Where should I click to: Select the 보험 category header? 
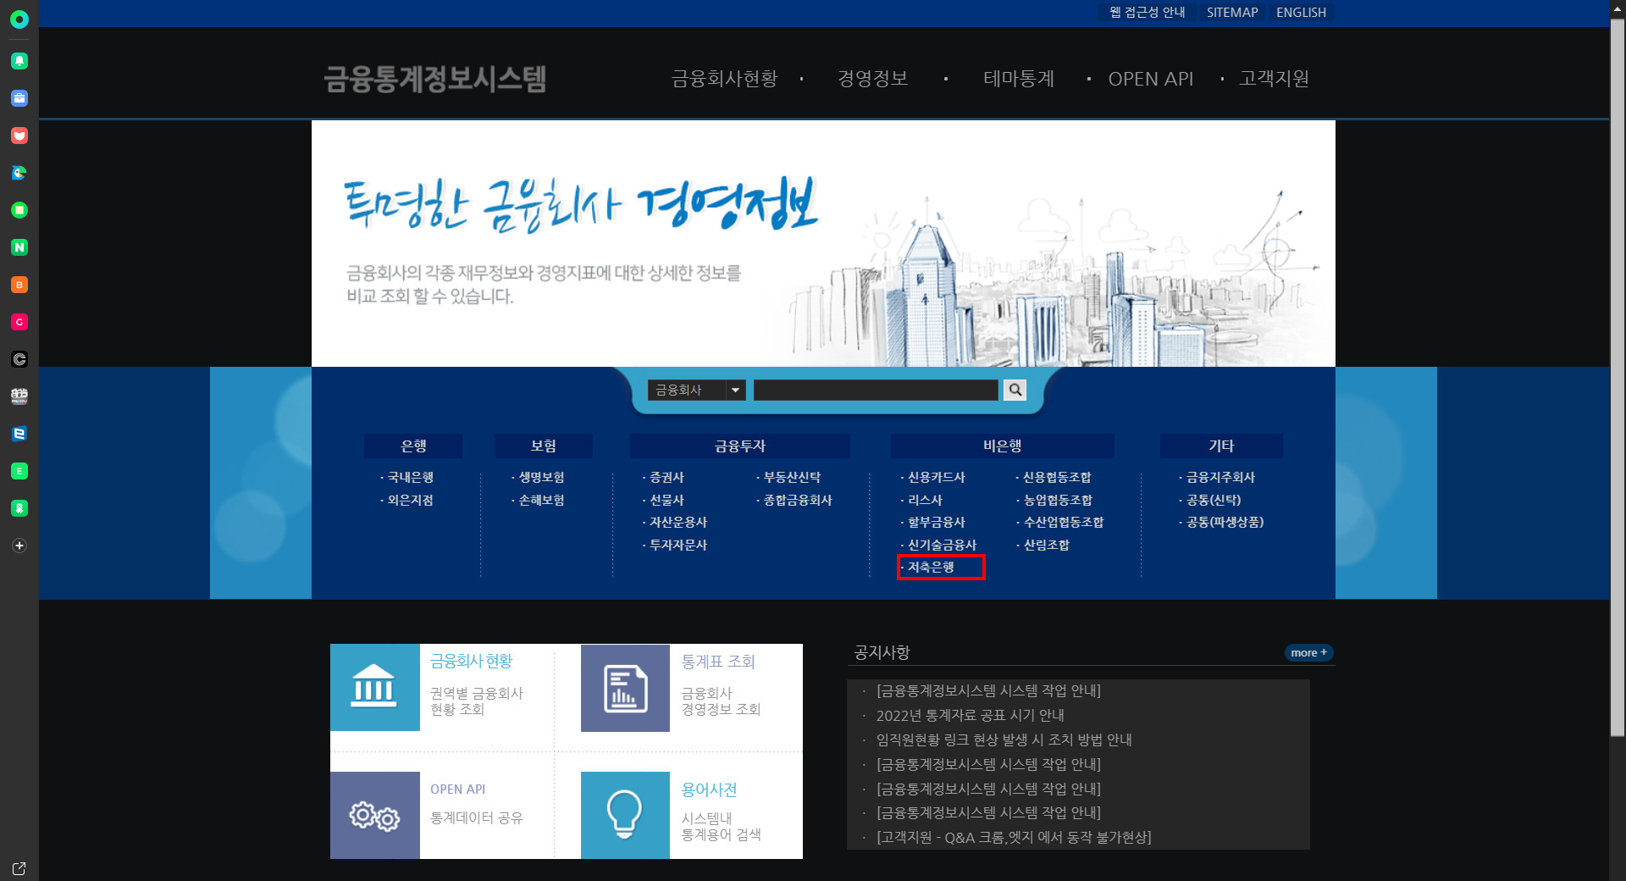click(x=544, y=446)
